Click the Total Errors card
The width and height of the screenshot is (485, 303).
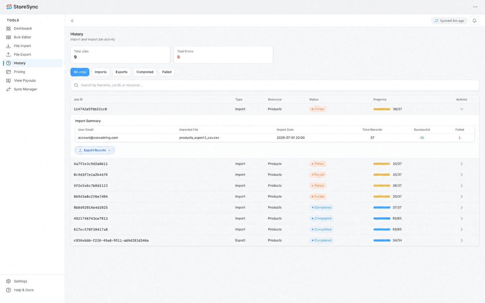click(223, 55)
